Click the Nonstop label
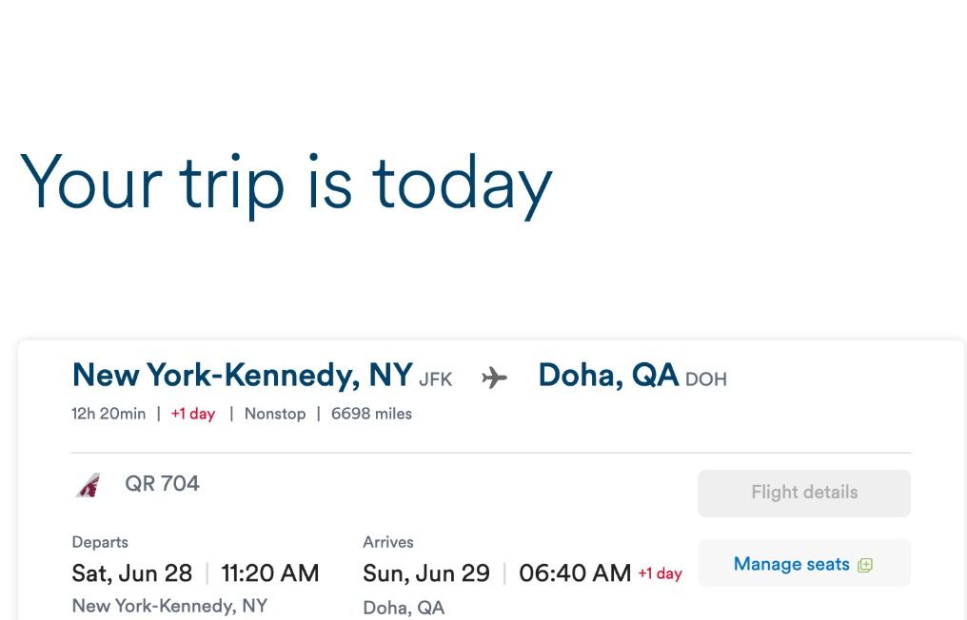Image resolution: width=967 pixels, height=620 pixels. pos(275,414)
